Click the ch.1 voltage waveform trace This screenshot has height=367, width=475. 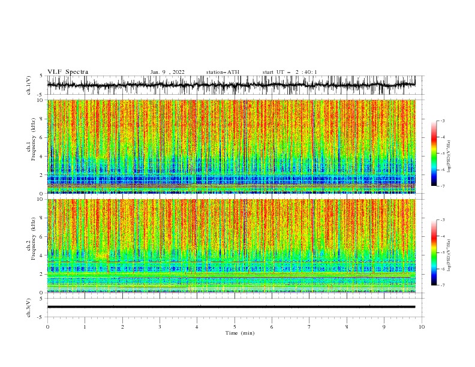click(x=231, y=85)
